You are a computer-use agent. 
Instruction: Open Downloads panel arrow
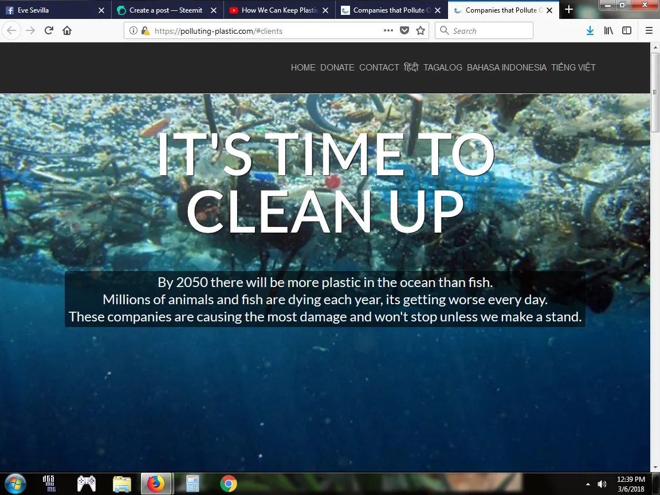pos(590,31)
